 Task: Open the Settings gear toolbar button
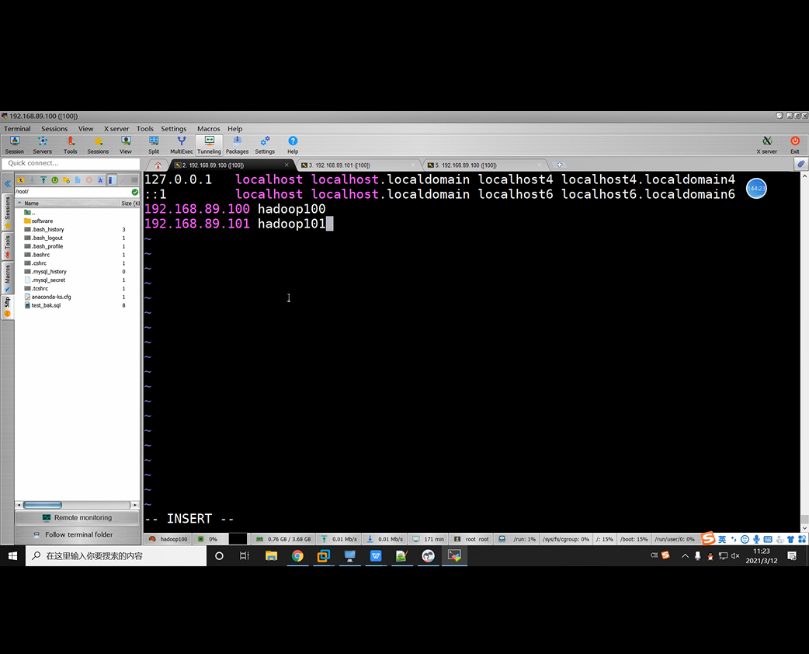coord(265,145)
